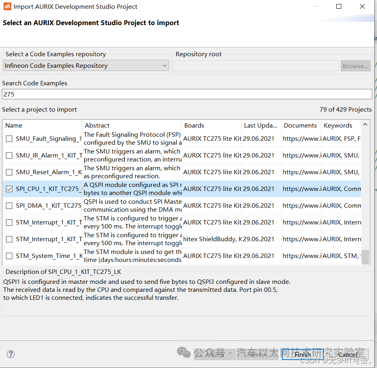Enable the SPI_DMA_1_KIT_TC275 checkbox
This screenshot has width=377, height=368.
[9, 206]
